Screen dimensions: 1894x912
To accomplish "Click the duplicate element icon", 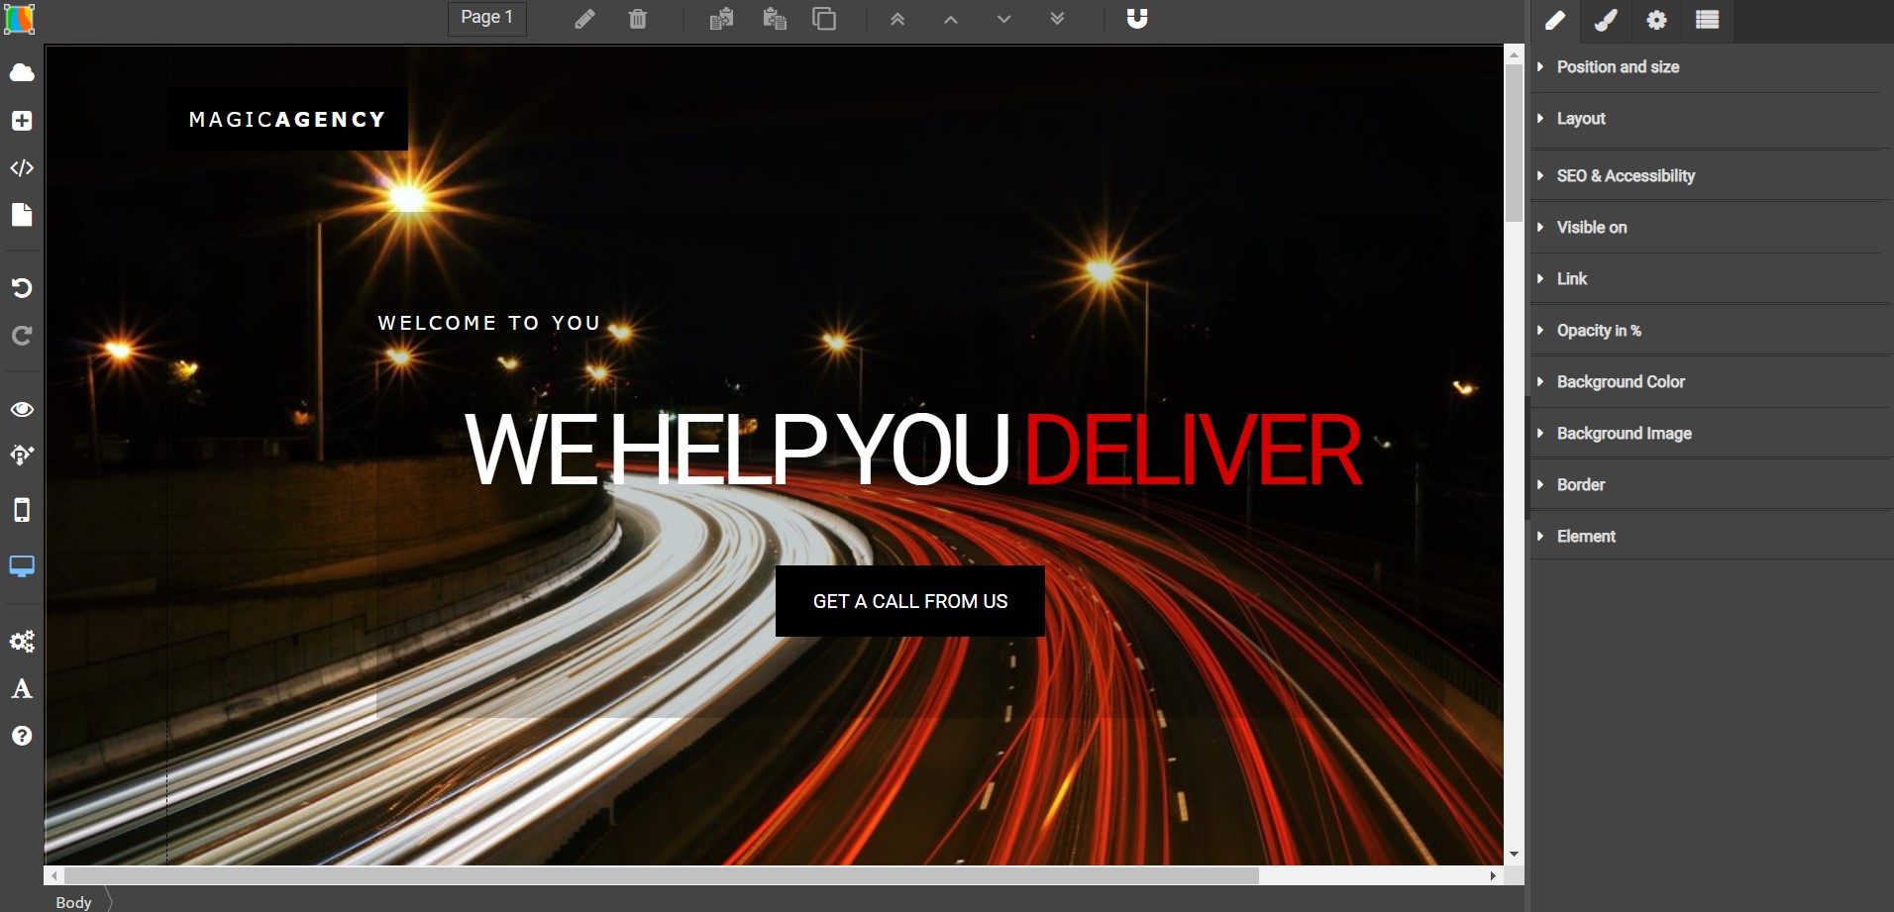I will coord(824,19).
